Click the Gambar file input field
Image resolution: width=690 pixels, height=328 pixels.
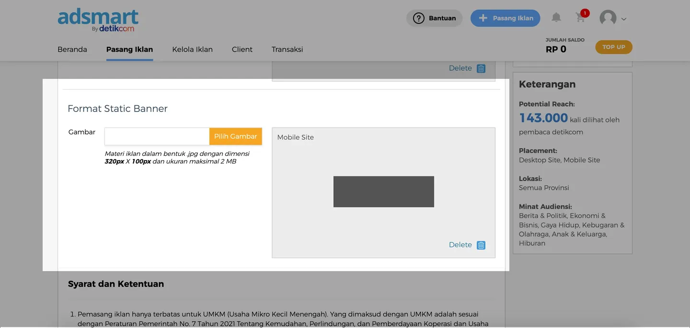157,136
